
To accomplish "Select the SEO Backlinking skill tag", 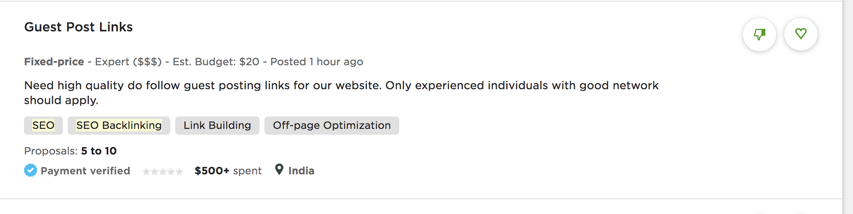I will (119, 126).
